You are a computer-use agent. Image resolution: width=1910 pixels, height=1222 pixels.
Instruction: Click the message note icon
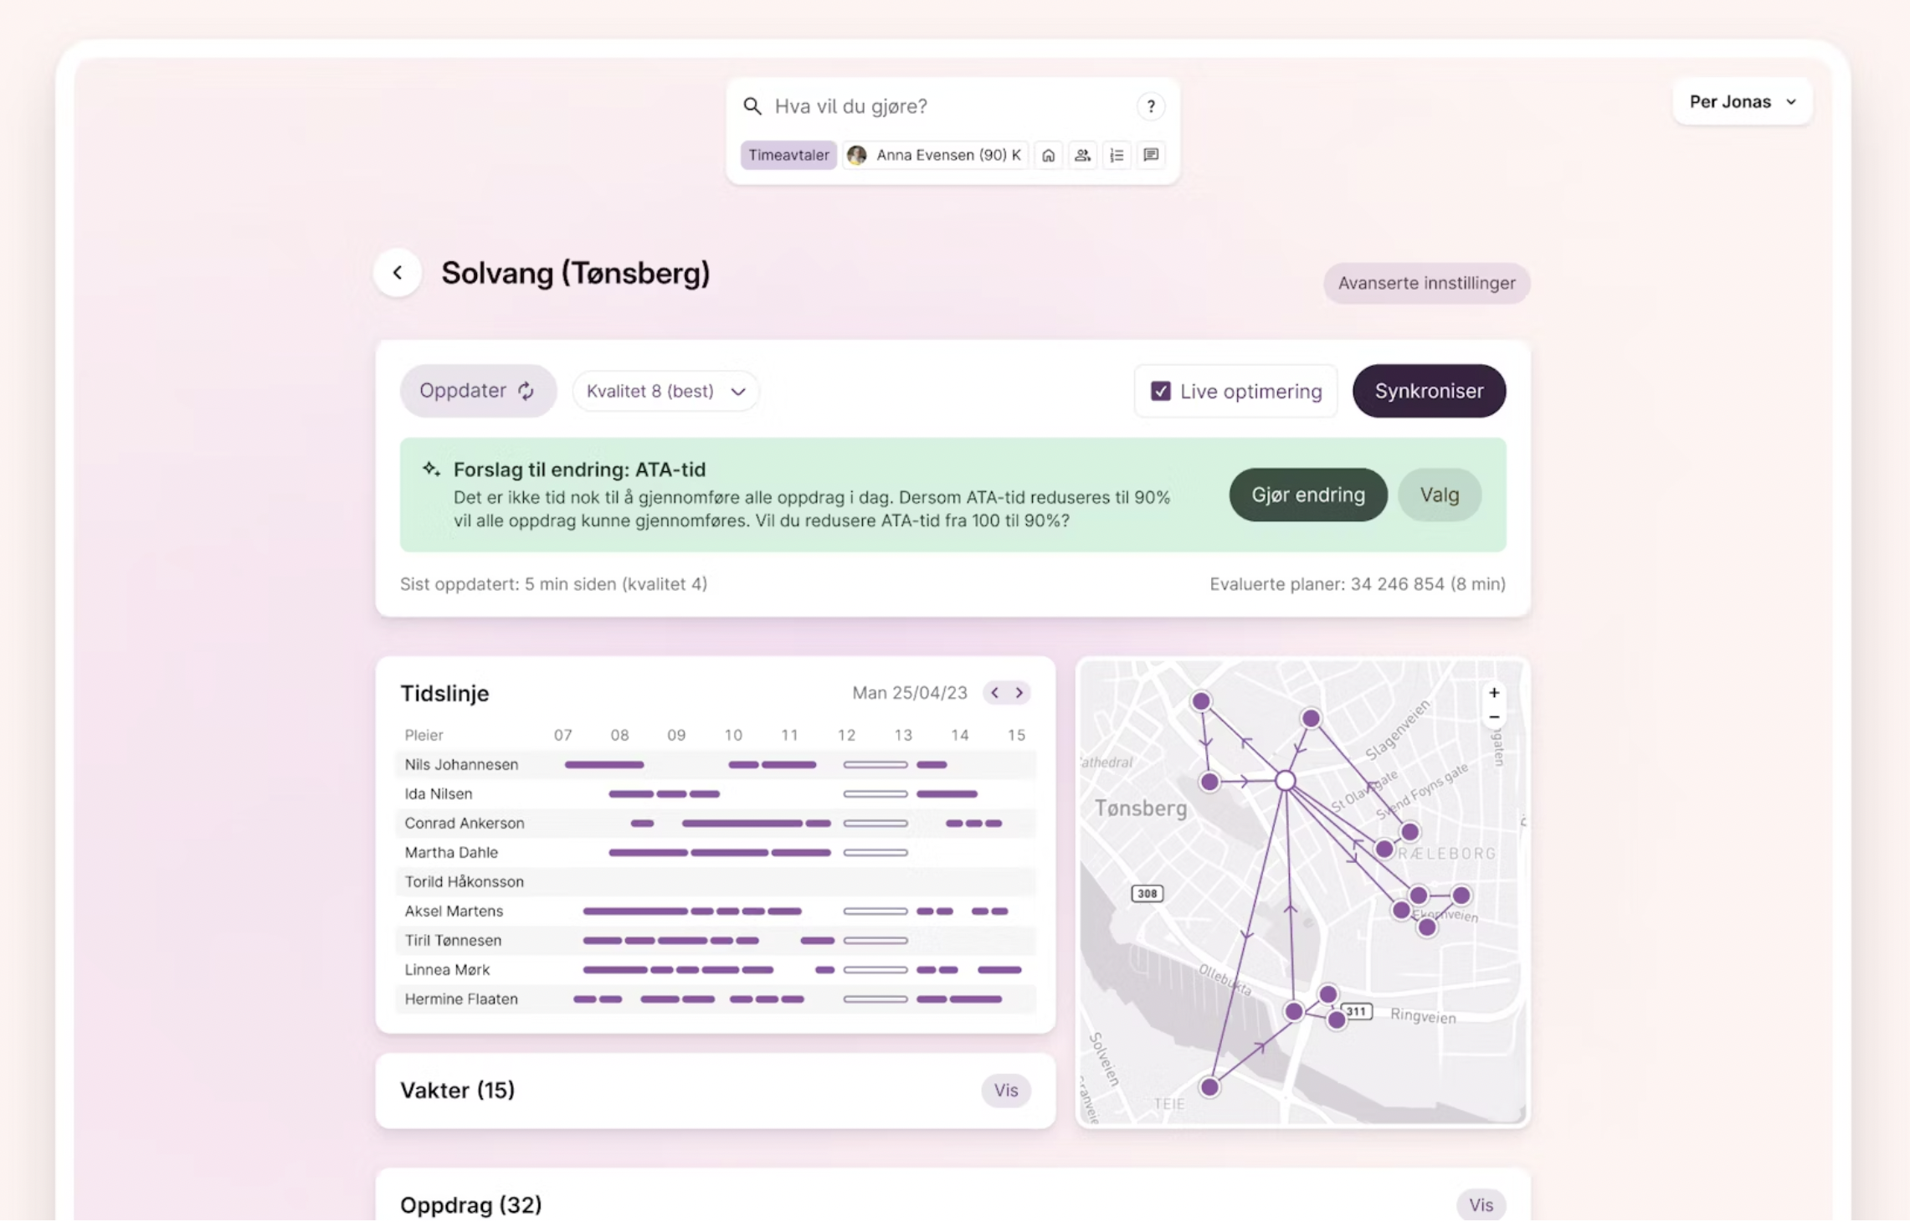coord(1151,156)
